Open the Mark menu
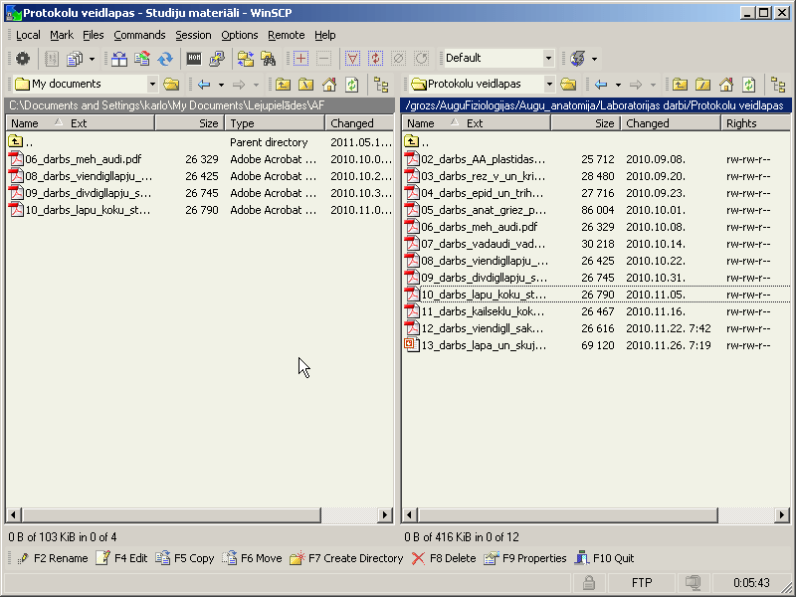This screenshot has height=597, width=796. [62, 35]
